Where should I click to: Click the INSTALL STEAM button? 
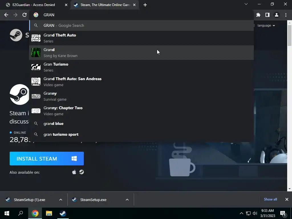(x=47, y=159)
